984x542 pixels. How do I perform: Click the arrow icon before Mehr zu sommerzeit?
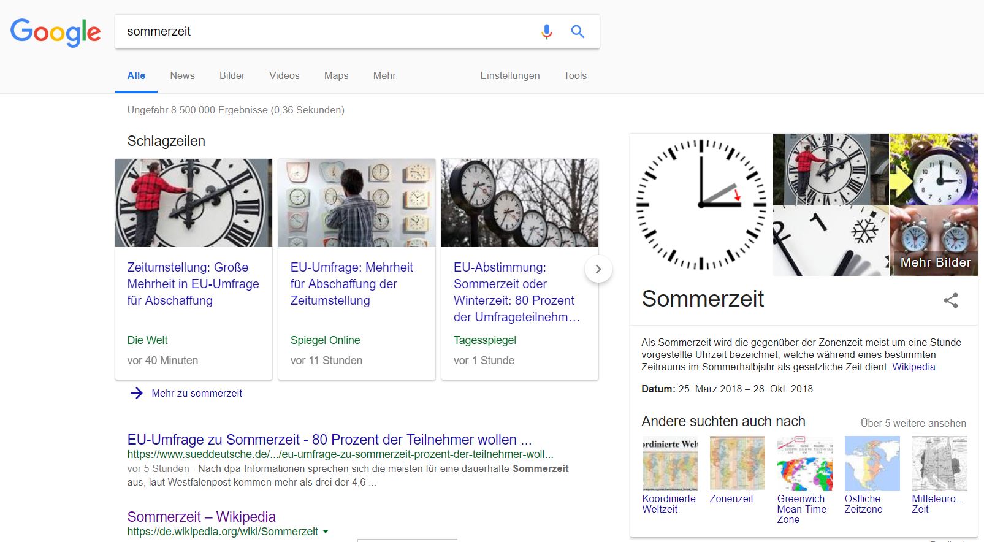click(x=137, y=393)
